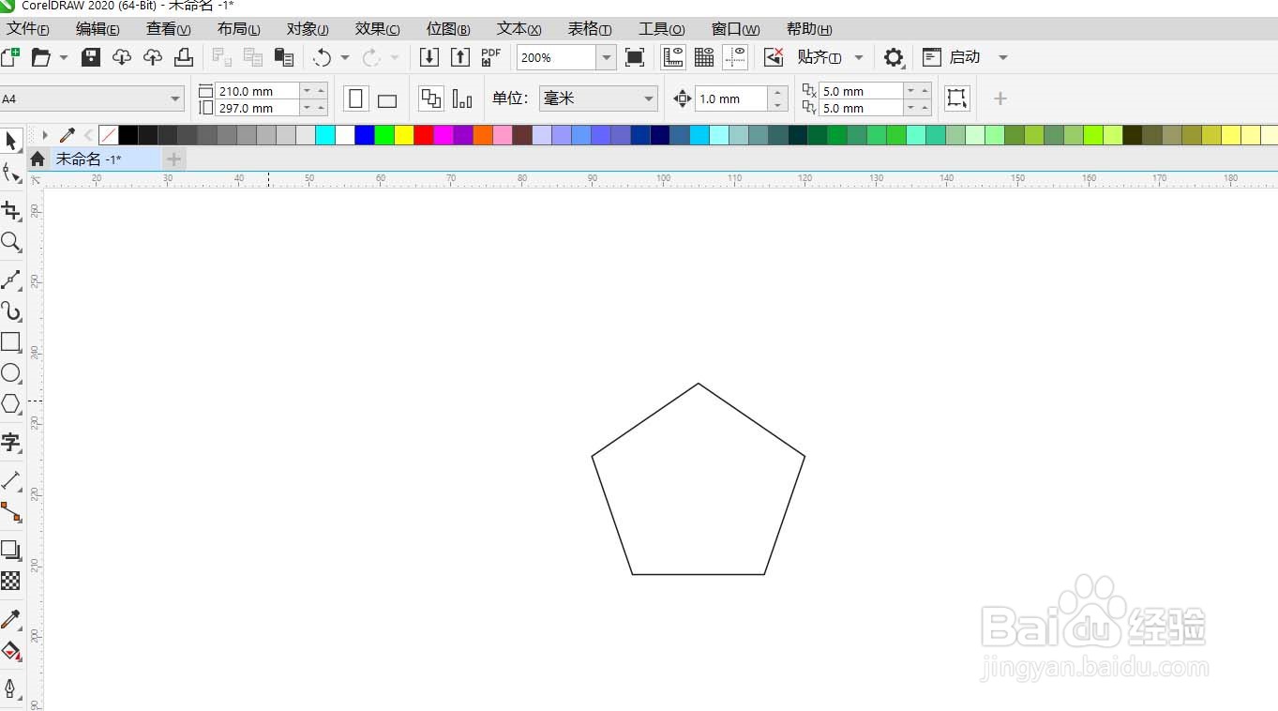
Task: Open the zoom level 200% dropdown
Action: [x=607, y=57]
